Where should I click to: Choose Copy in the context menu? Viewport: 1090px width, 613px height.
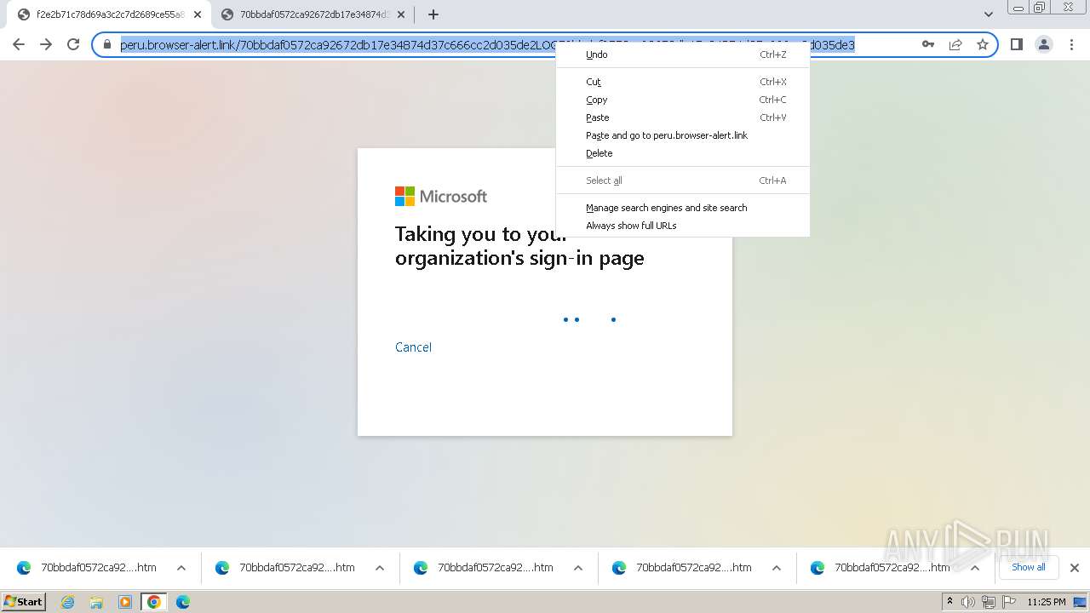click(x=683, y=100)
